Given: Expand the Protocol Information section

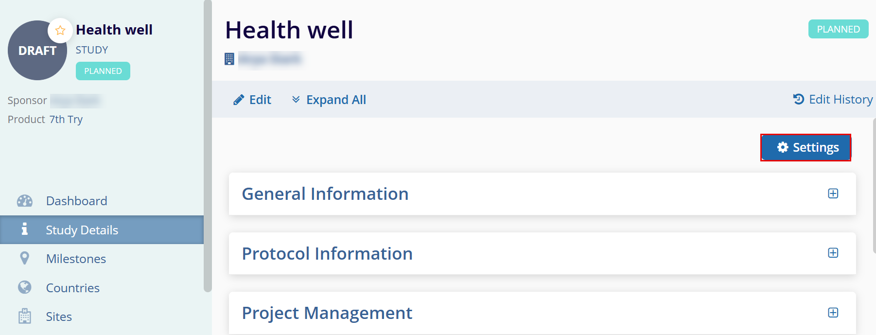Looking at the screenshot, I should (x=833, y=253).
